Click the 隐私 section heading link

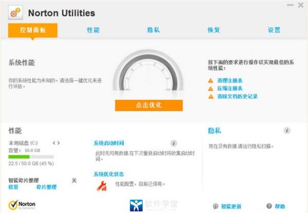pyautogui.click(x=215, y=130)
